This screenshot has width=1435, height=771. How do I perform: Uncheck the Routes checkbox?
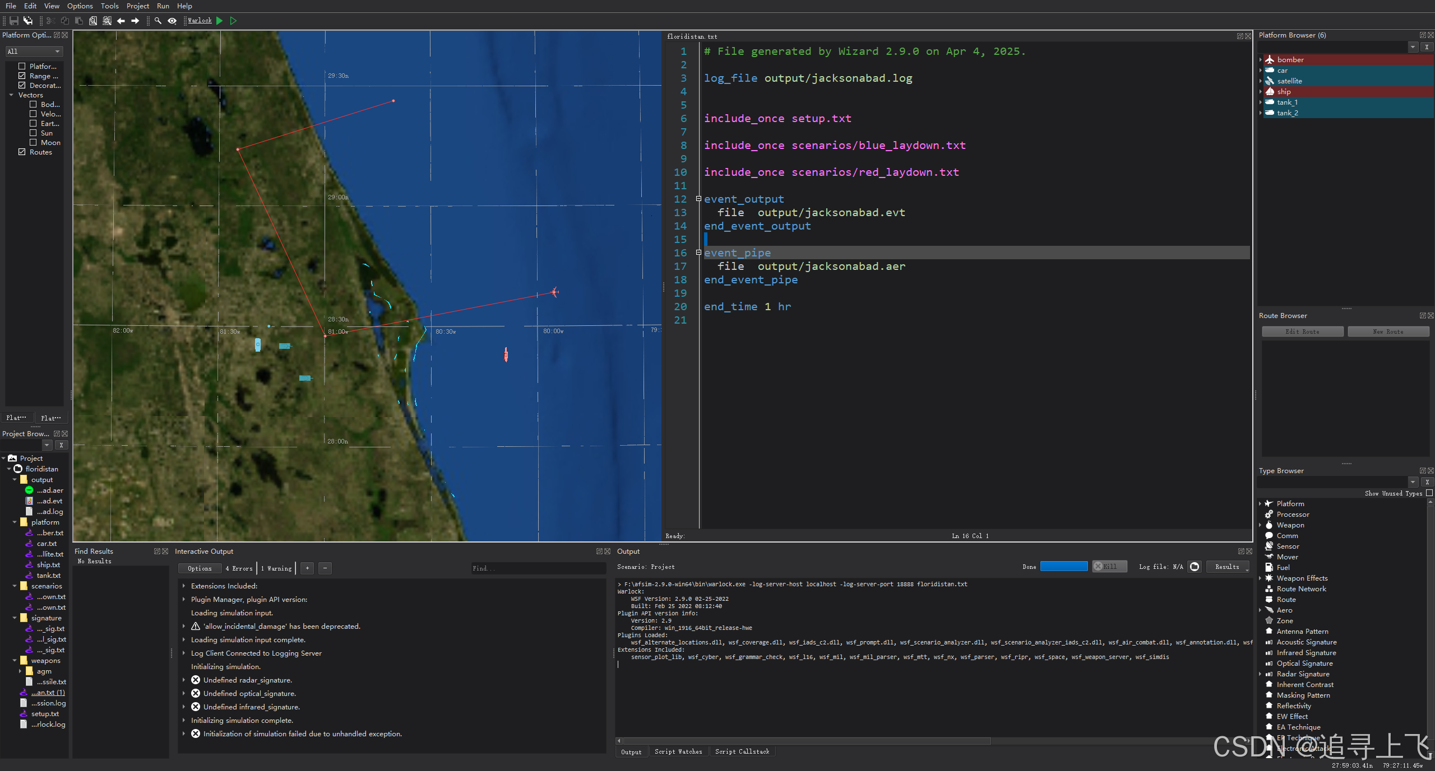pos(22,152)
